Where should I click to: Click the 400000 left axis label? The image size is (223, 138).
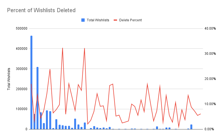[22, 49]
